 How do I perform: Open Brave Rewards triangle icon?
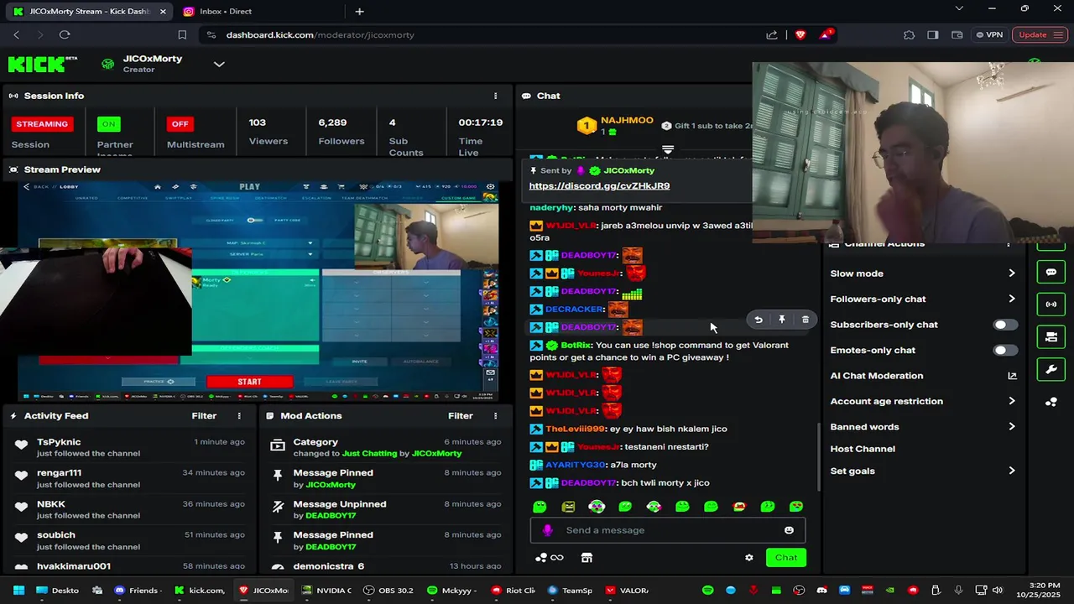[826, 34]
